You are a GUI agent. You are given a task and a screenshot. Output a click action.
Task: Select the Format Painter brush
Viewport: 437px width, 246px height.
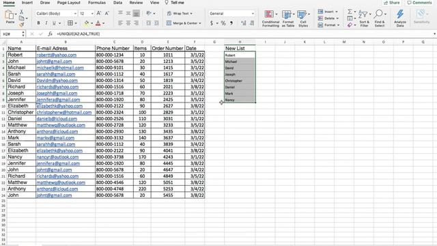[x=21, y=25]
